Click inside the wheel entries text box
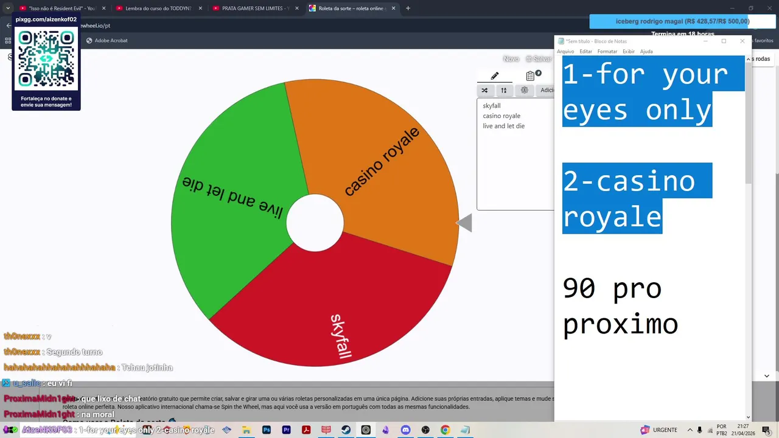 coord(515,155)
